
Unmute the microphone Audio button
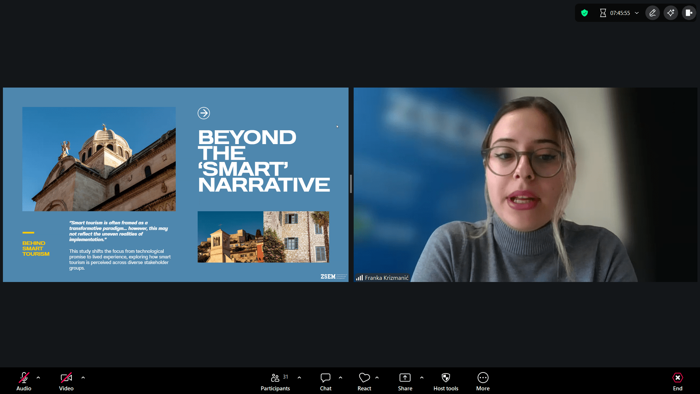pos(24,381)
